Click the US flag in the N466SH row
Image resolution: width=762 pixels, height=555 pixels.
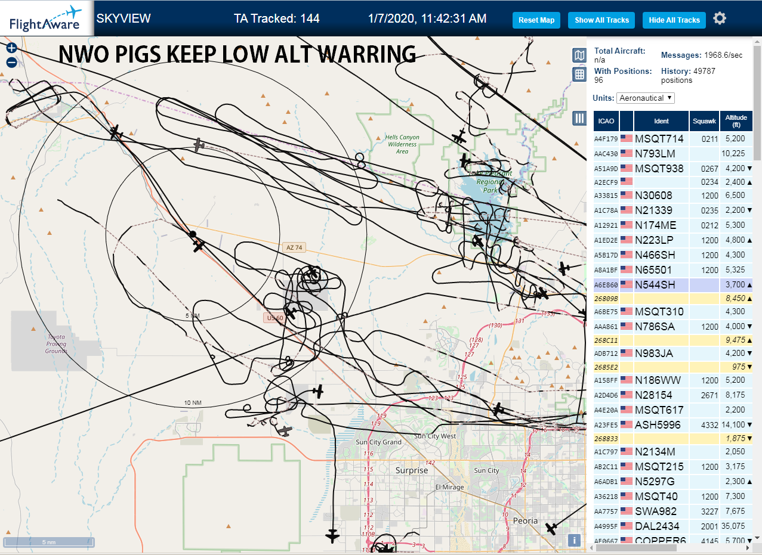tap(627, 255)
